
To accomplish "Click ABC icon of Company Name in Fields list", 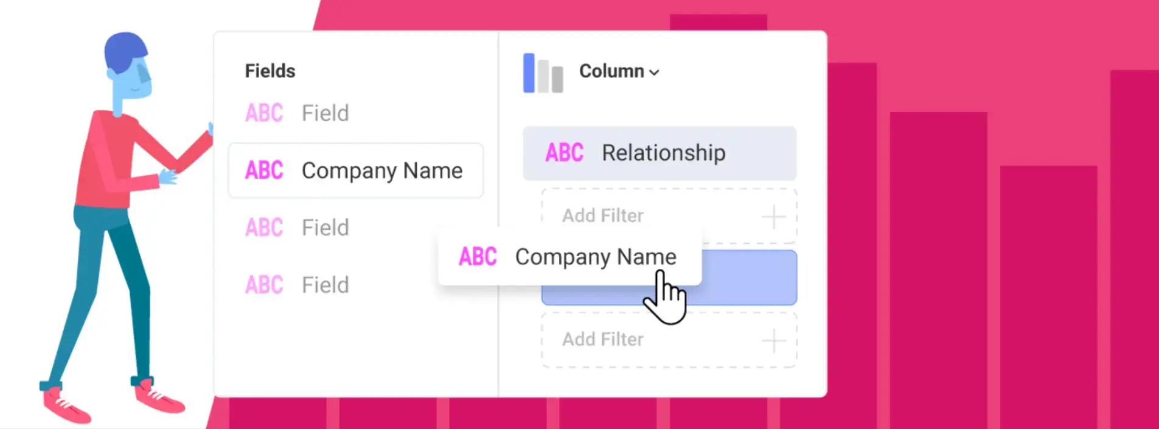I will (x=264, y=170).
